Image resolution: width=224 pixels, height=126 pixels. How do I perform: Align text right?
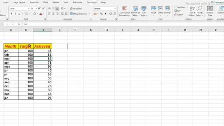(x=57, y=14)
